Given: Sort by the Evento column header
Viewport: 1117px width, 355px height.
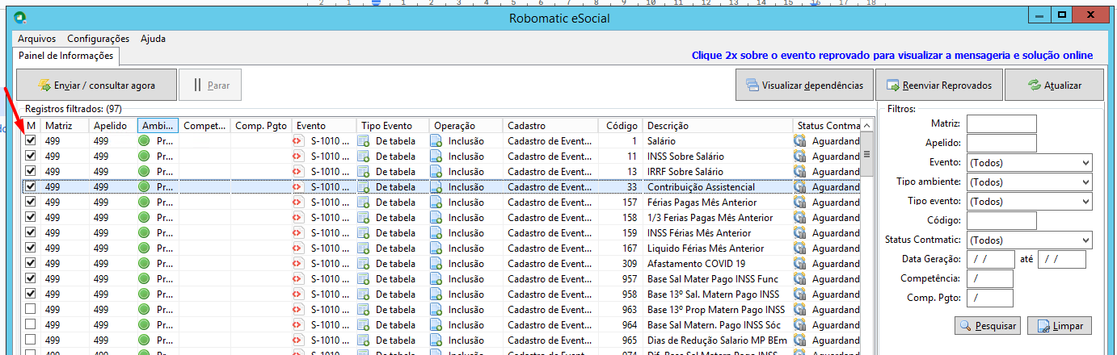Looking at the screenshot, I should click(x=324, y=126).
